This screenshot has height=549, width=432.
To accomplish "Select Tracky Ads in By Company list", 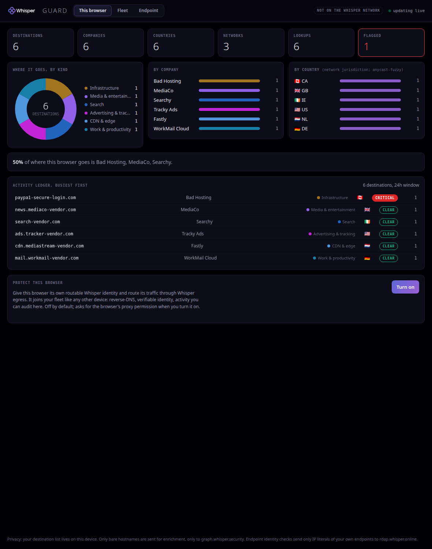I will pos(216,109).
